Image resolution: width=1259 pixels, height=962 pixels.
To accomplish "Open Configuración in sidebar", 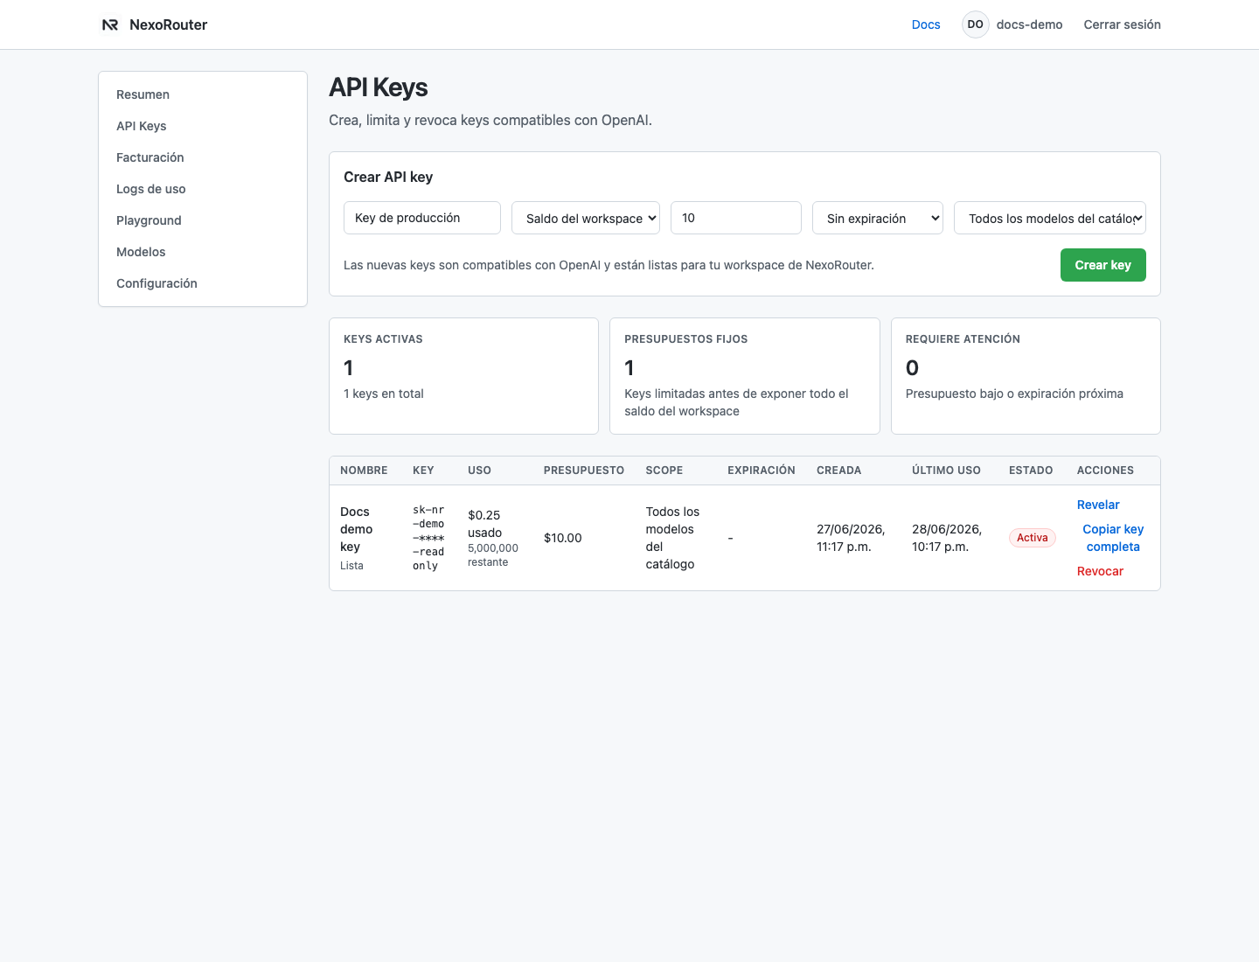I will pyautogui.click(x=203, y=283).
